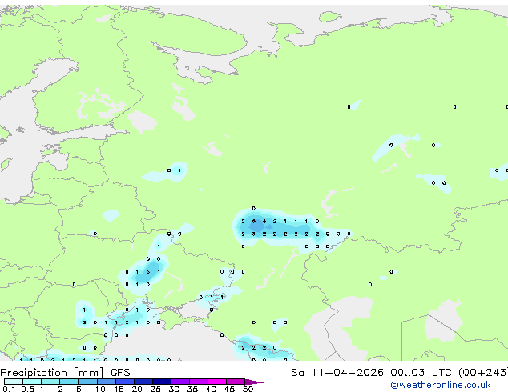Click the legend label '50'

tap(248, 389)
